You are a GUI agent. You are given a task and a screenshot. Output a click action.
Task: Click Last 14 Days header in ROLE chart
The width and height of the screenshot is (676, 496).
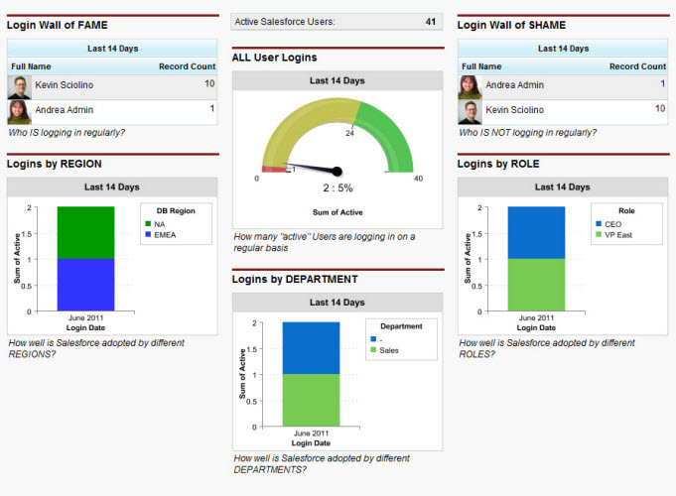pyautogui.click(x=562, y=187)
